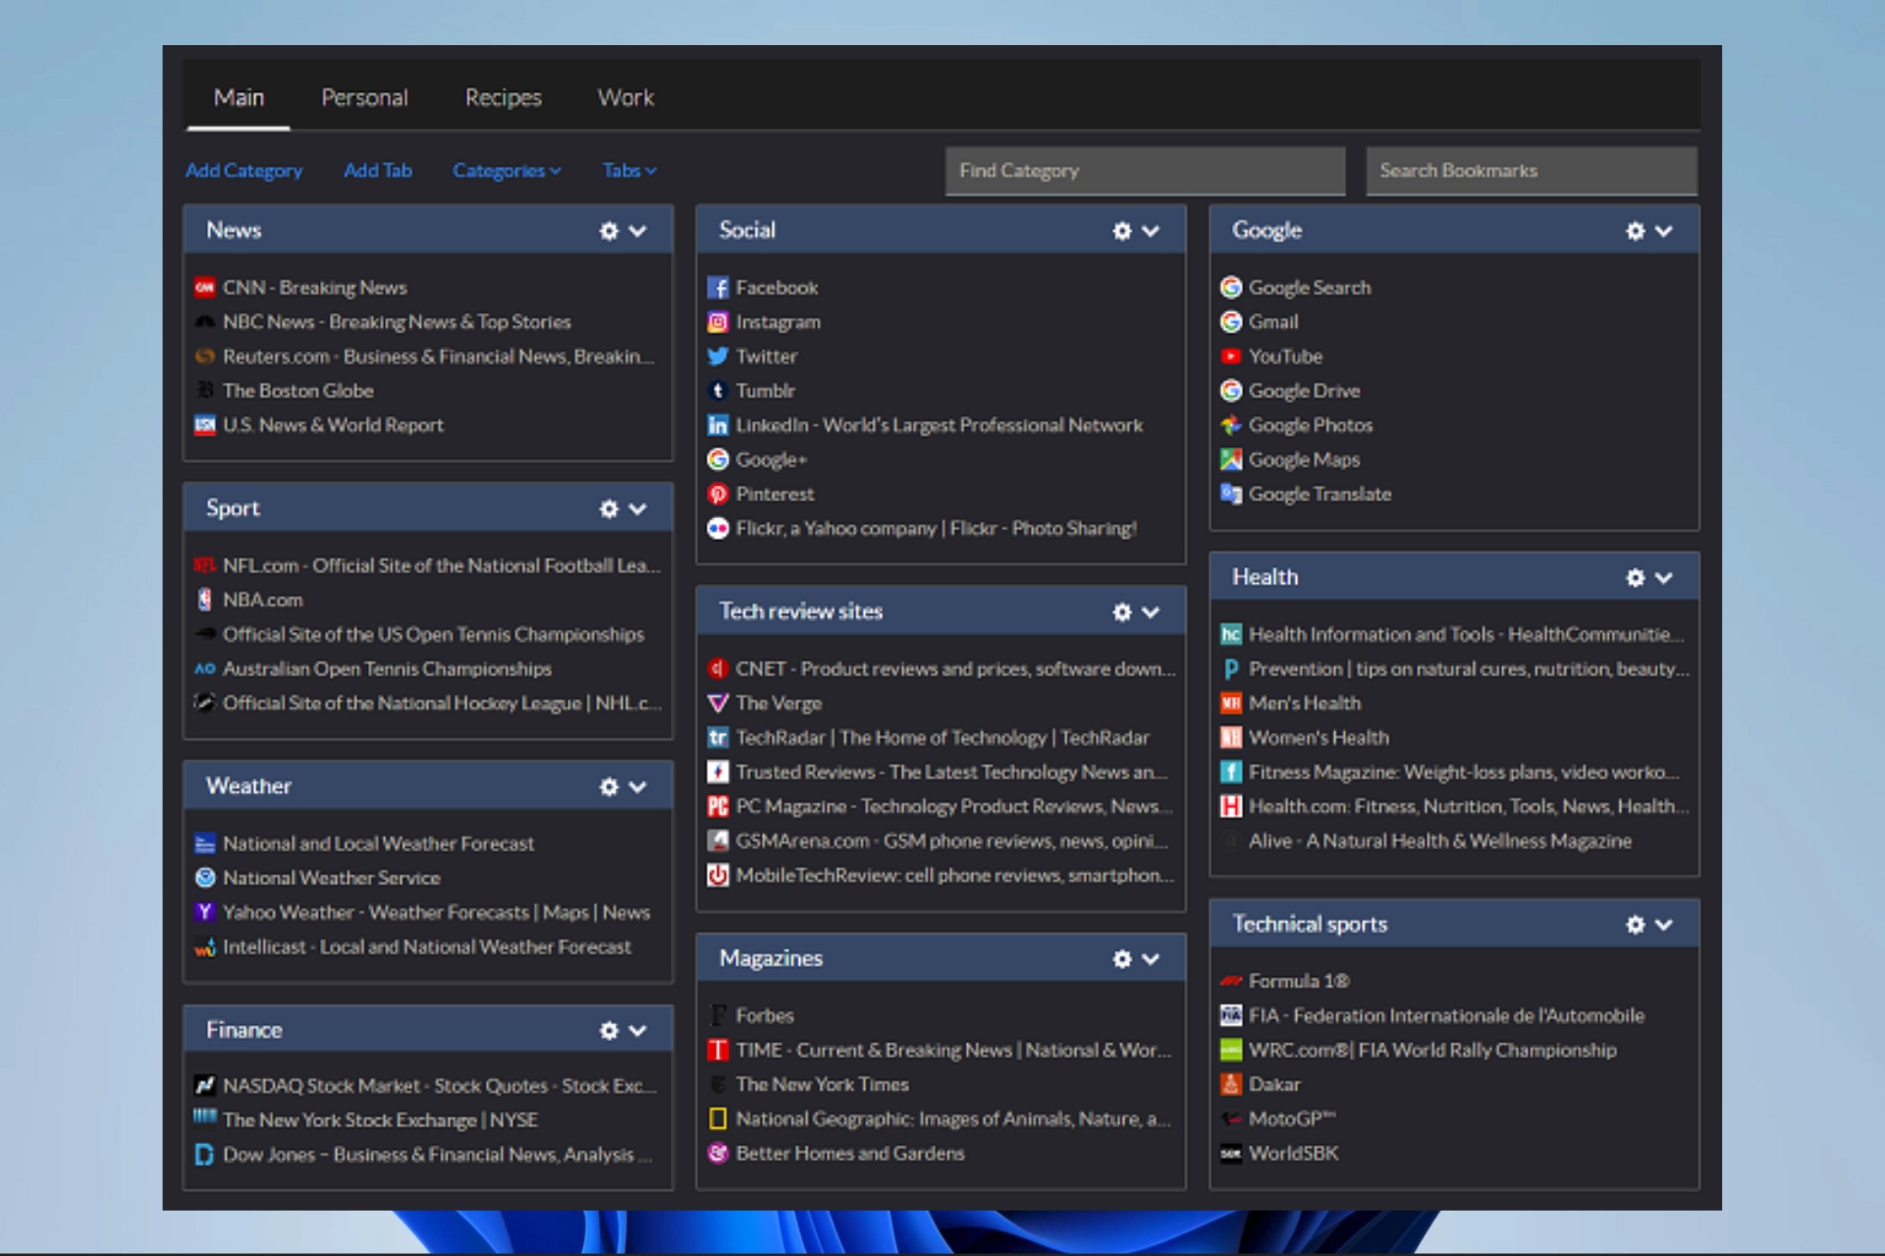The image size is (1885, 1256).
Task: Switch to the Main tab
Action: (239, 97)
